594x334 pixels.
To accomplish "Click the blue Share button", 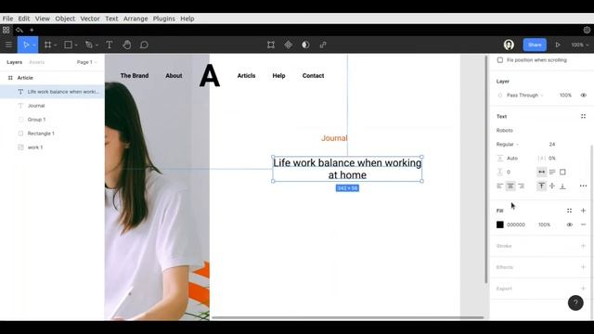I will (535, 45).
